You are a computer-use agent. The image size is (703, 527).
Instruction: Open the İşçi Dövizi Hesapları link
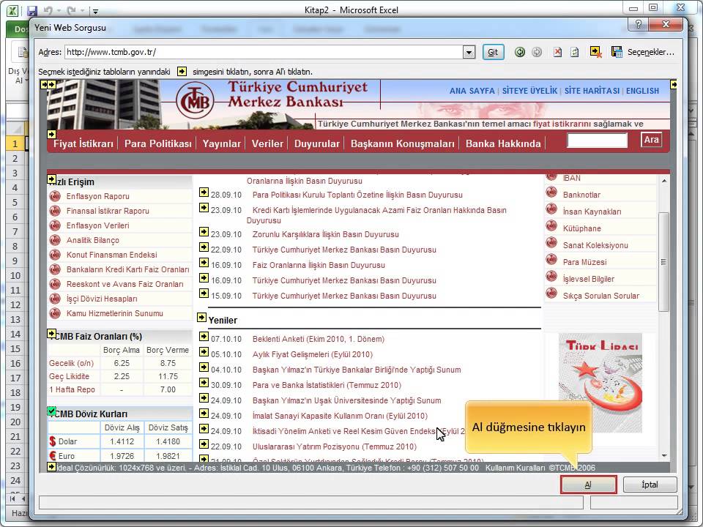click(102, 299)
